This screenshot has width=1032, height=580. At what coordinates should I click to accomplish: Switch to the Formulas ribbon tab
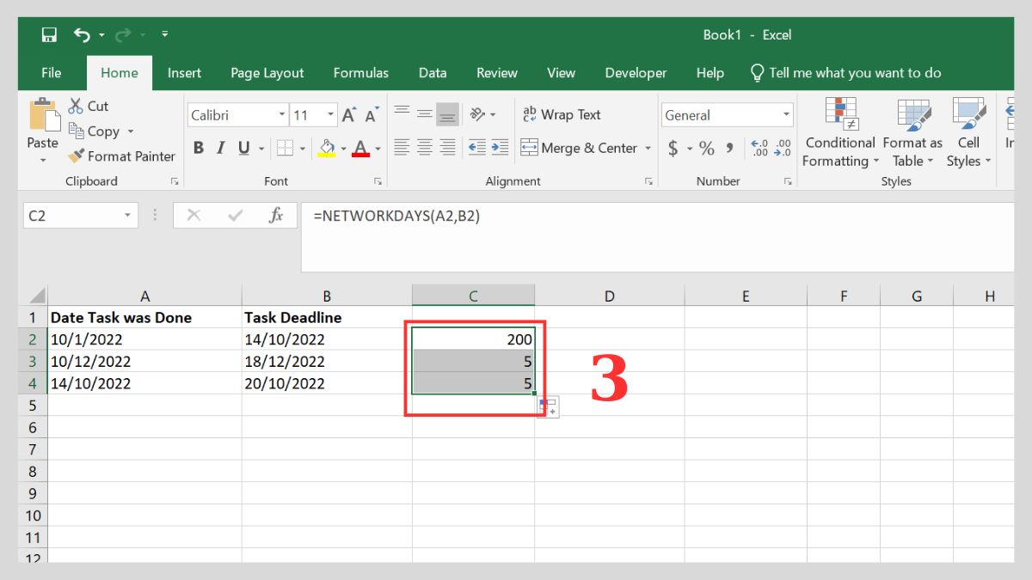click(360, 73)
